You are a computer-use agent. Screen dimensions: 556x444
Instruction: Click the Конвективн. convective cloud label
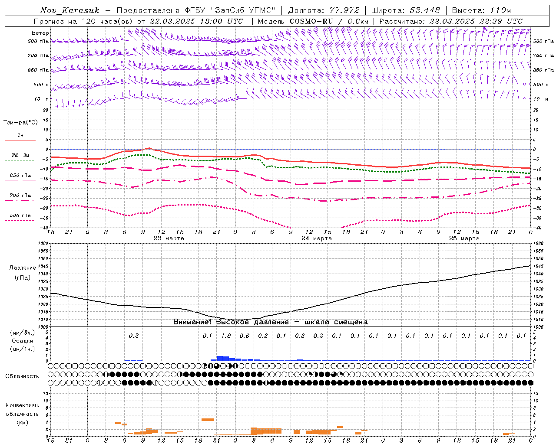point(22,405)
